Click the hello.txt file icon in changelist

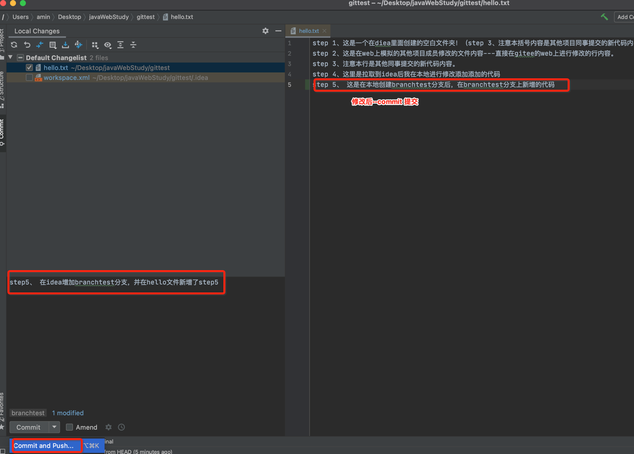pos(38,67)
